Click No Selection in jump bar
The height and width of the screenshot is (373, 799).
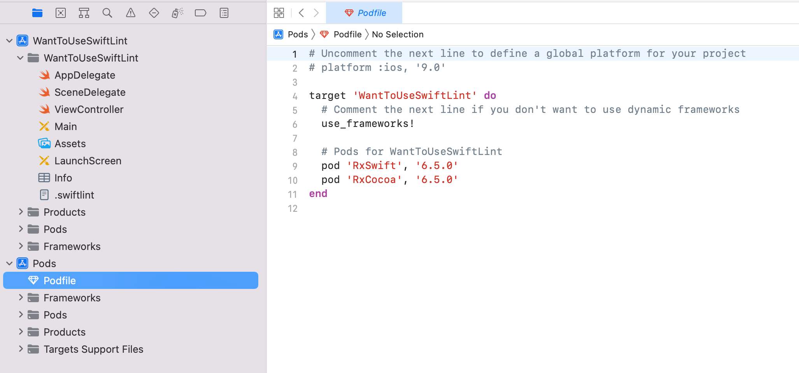tap(398, 34)
